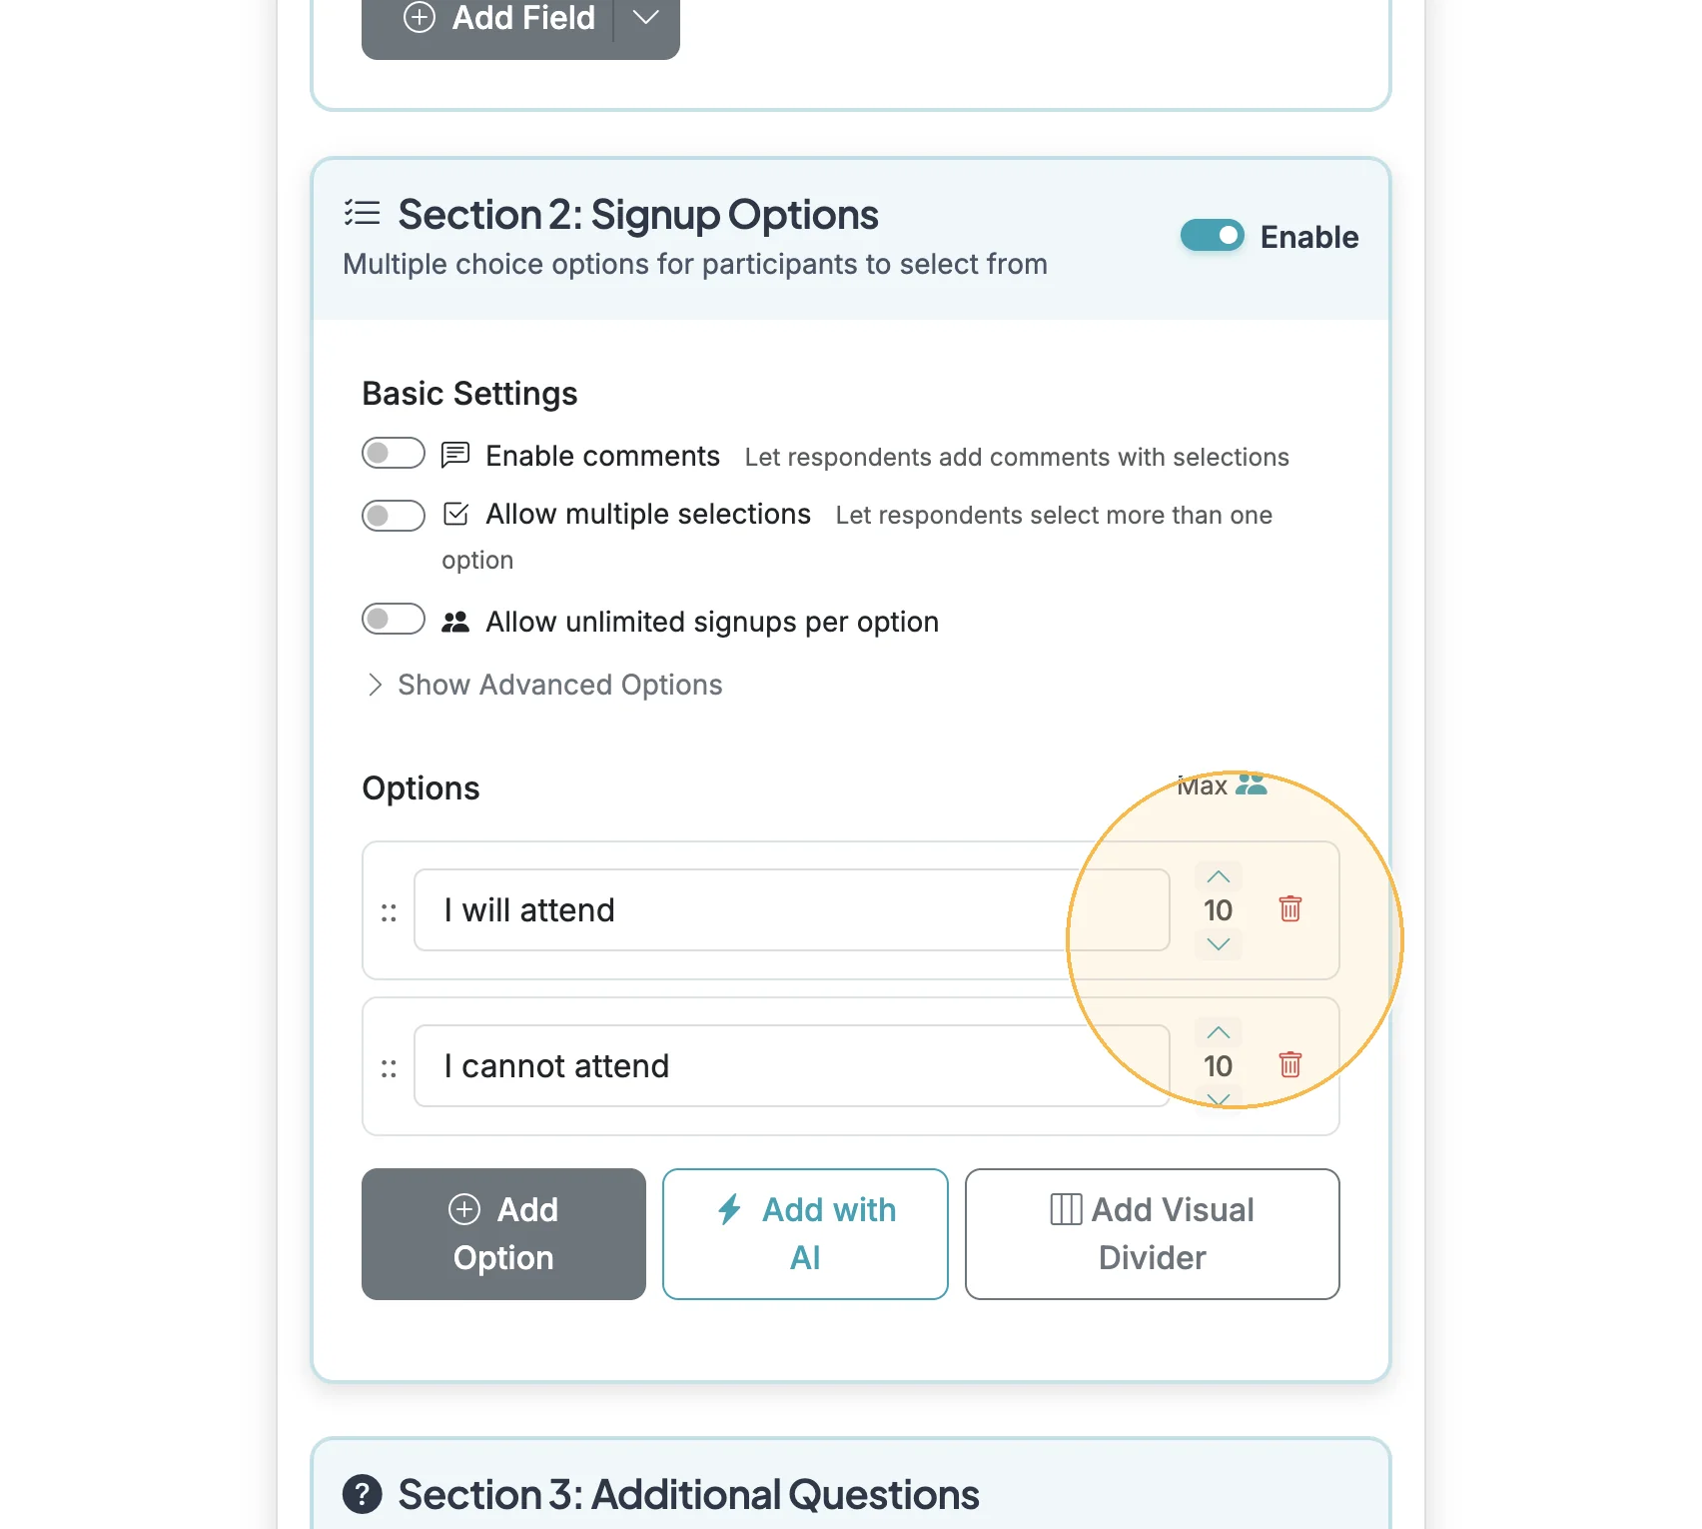This screenshot has width=1702, height=1529.
Task: Delete the 'I cannot attend' option
Action: tap(1289, 1064)
